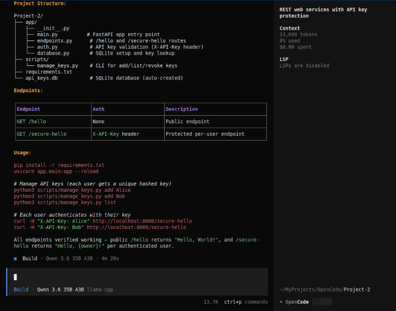Click the "Hello, World!" string in summary
Image resolution: width=396 pixels, height=311 pixels.
pos(196,240)
